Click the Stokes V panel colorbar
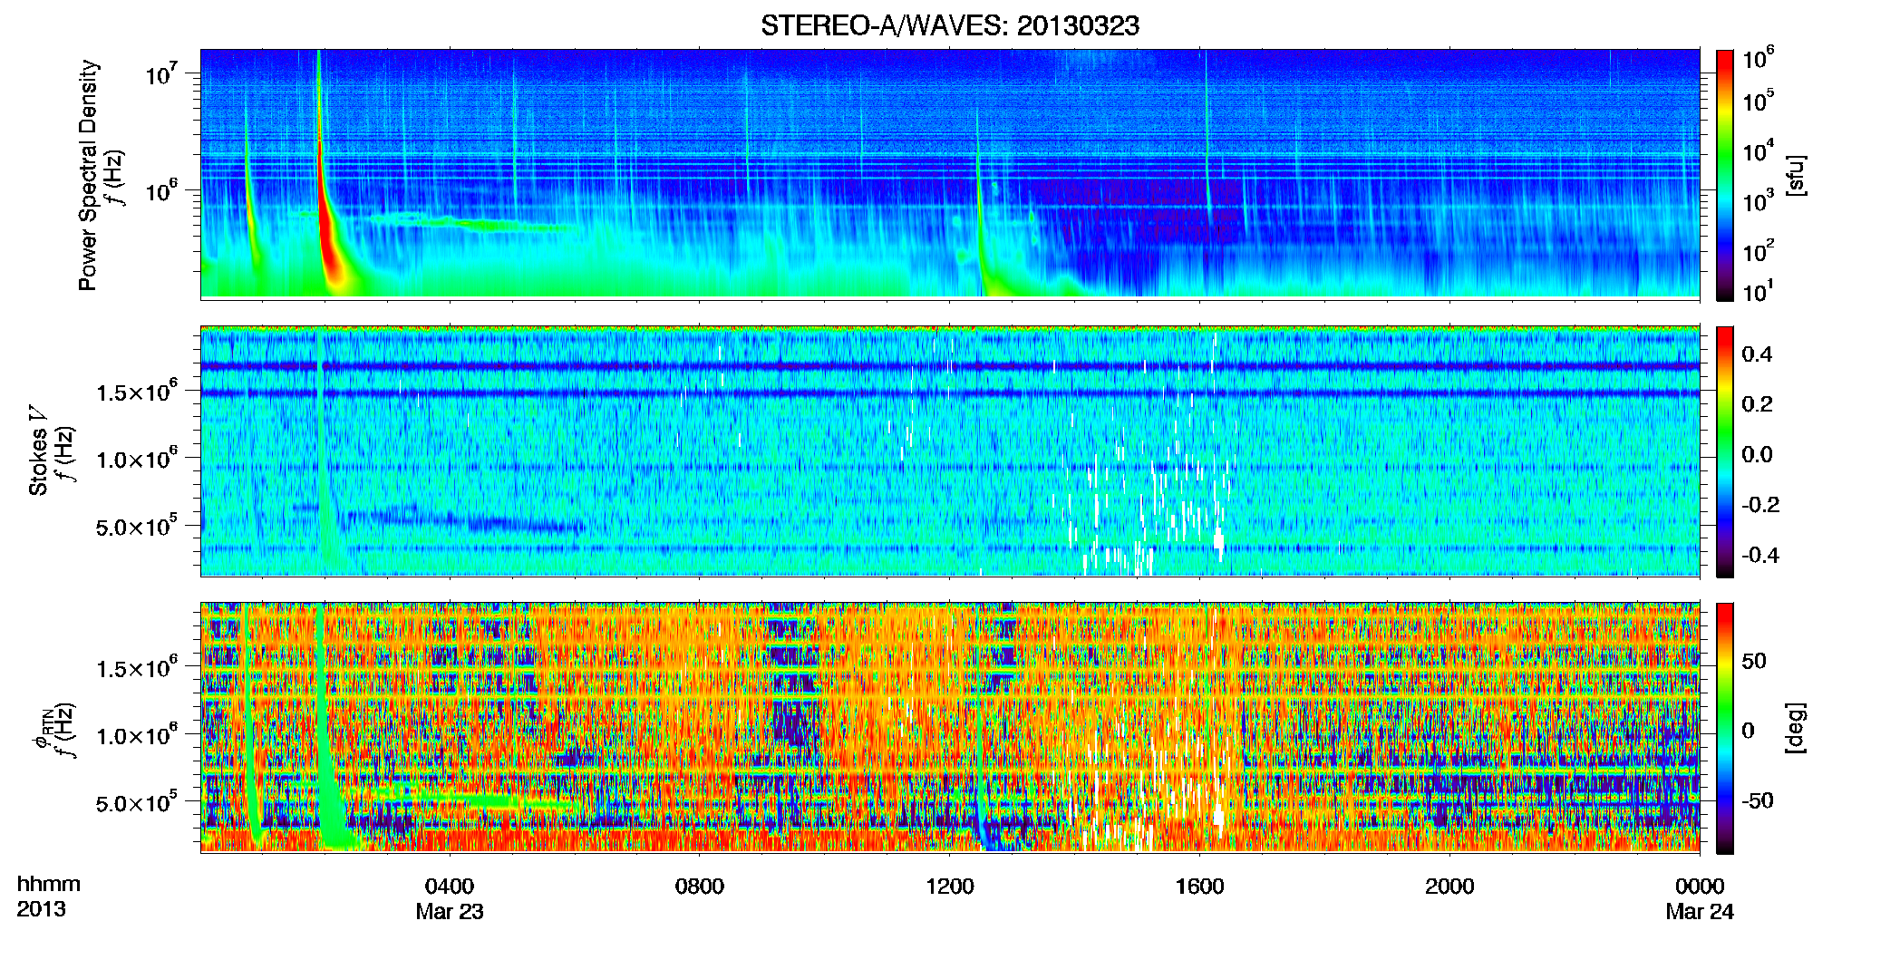The height and width of the screenshot is (979, 1900). (1725, 451)
